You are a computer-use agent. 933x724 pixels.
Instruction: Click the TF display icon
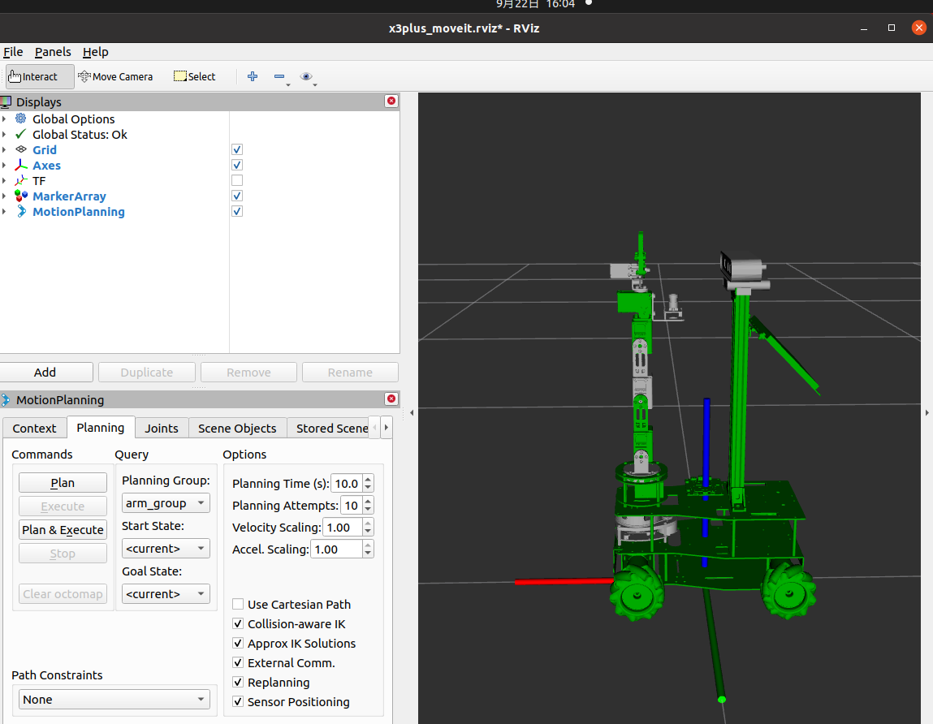pyautogui.click(x=21, y=181)
